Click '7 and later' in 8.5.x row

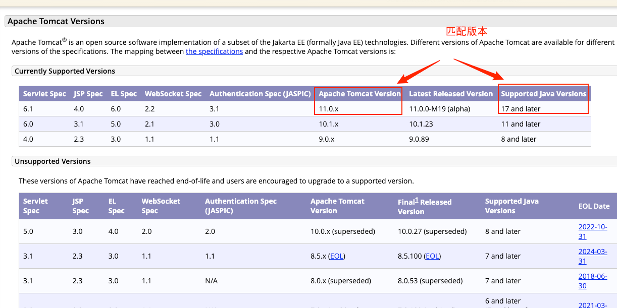503,256
